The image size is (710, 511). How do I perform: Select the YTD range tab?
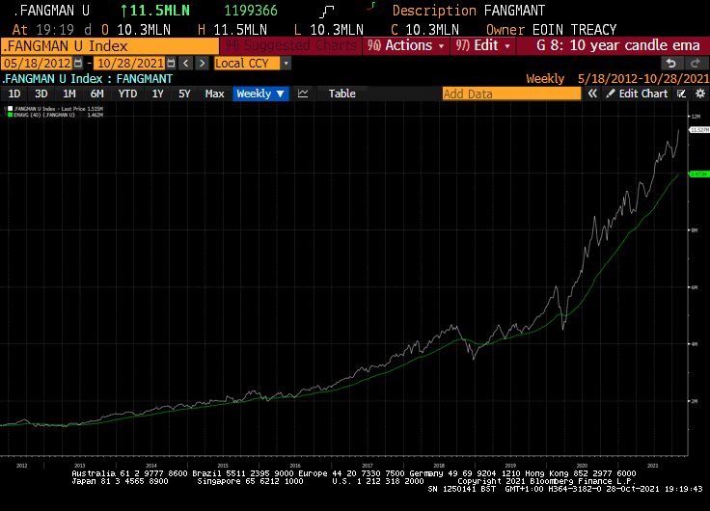(x=127, y=94)
